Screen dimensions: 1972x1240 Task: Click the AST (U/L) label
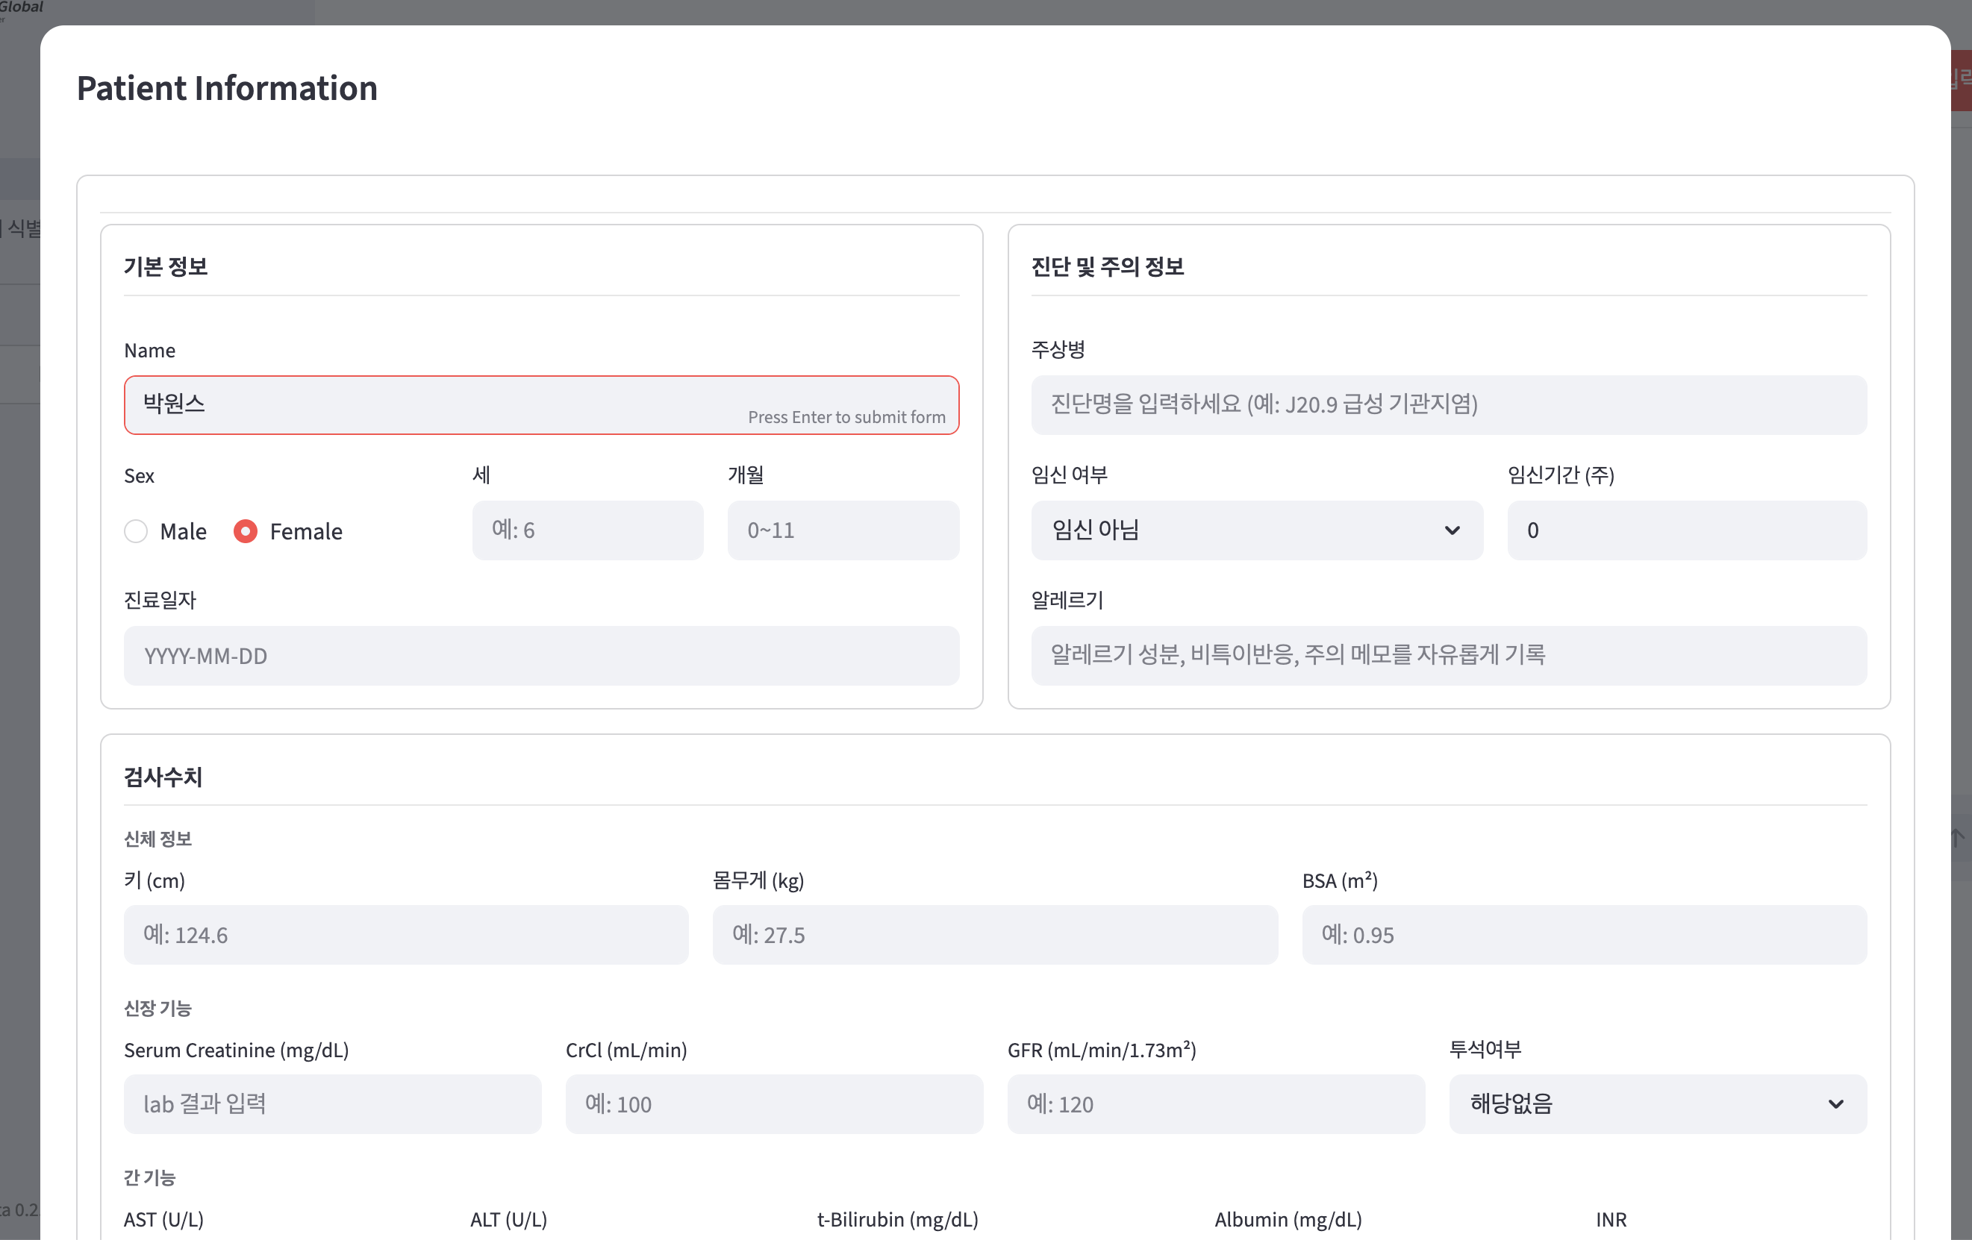[163, 1220]
